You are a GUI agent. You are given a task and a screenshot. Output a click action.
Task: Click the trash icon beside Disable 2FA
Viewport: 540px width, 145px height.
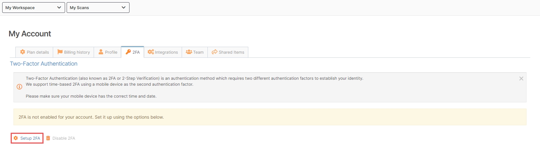(48, 138)
